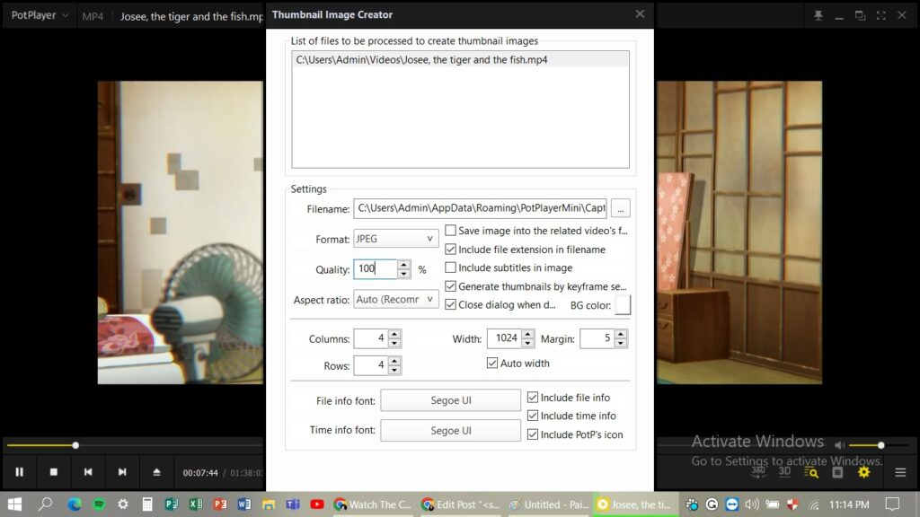Mute audio using the speaker icon in PotPlayer
The width and height of the screenshot is (920, 517).
pyautogui.click(x=840, y=445)
